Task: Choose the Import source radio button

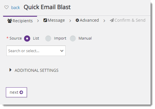Action: (48, 38)
